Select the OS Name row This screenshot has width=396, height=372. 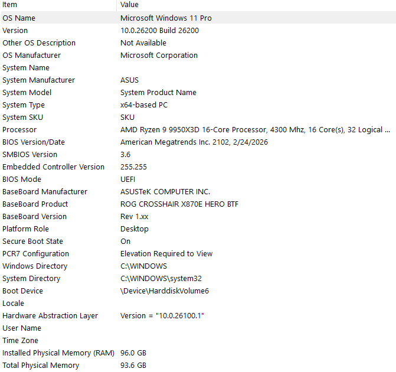[x=198, y=18]
